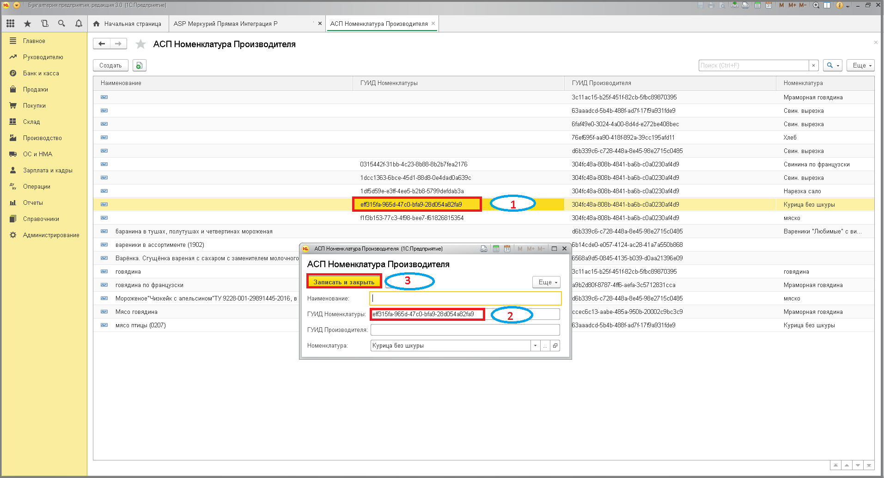
Task: Open Еще dropdown in the dialog
Action: [547, 282]
